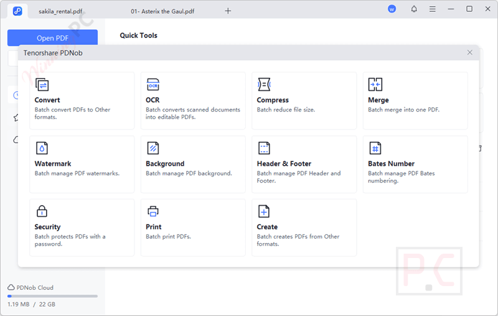Click the Convert title text
The image size is (498, 316).
[x=47, y=100]
